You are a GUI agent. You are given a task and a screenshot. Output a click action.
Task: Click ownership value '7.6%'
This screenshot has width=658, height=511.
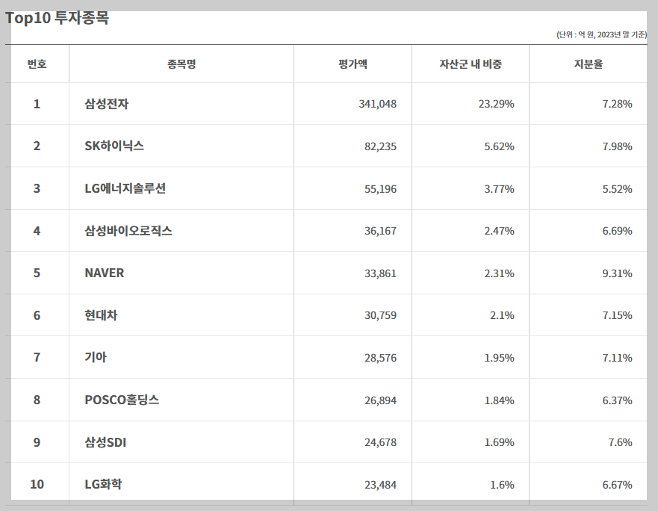point(620,442)
